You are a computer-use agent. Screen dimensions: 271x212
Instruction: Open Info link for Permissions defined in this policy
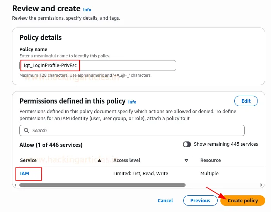132,102
